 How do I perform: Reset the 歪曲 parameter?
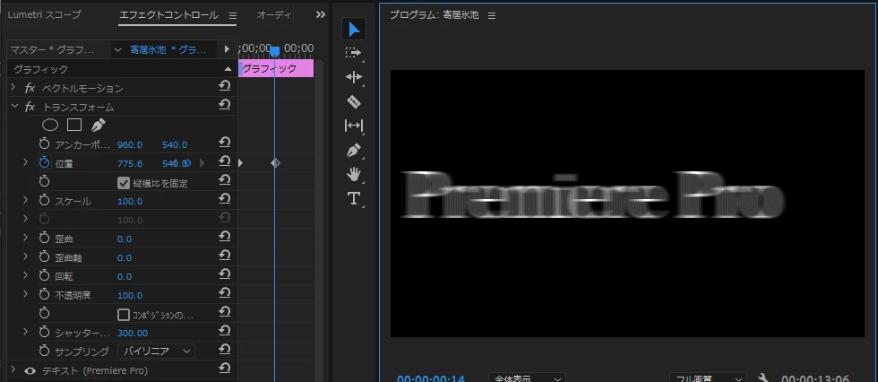point(225,237)
